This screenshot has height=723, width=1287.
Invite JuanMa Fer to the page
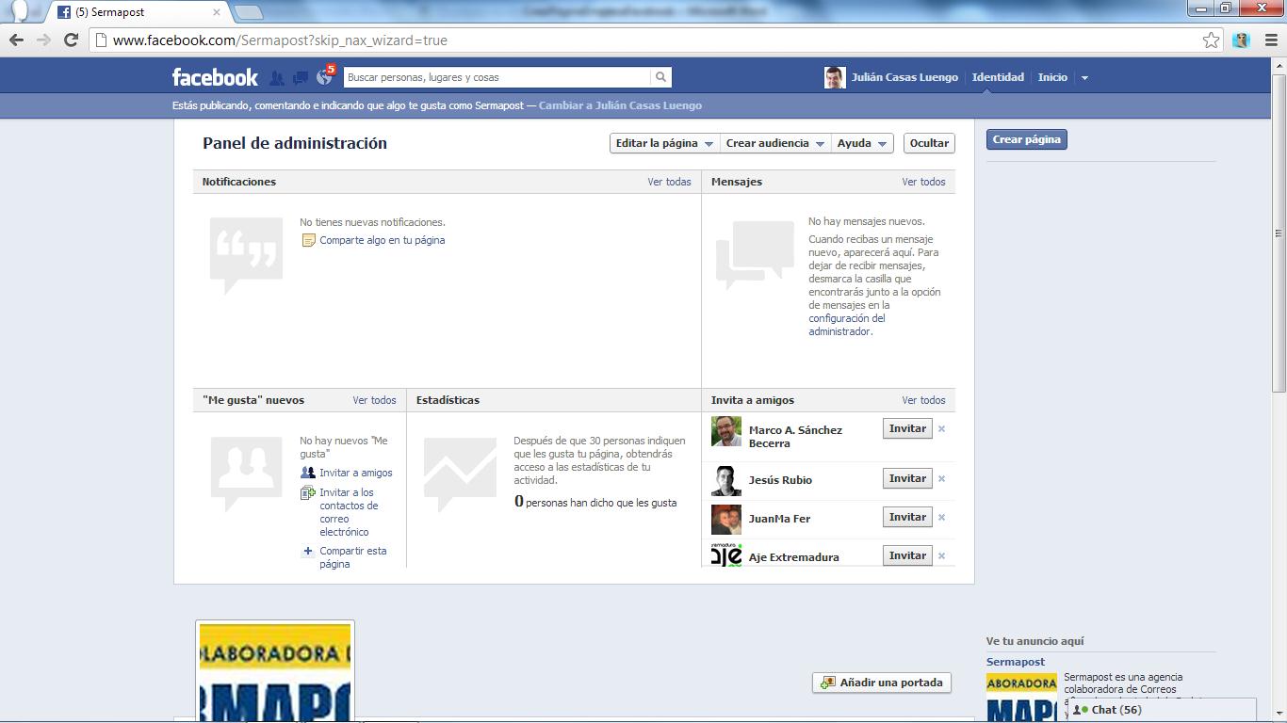click(x=907, y=517)
